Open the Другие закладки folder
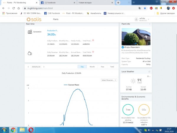Screen dimensions: 177x133 tap(165, 13)
